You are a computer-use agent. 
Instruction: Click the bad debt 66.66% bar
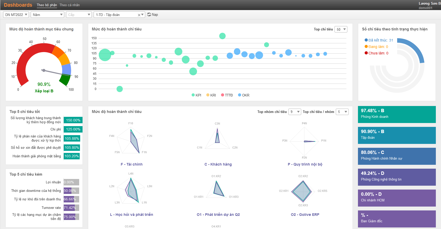pyautogui.click(x=71, y=199)
